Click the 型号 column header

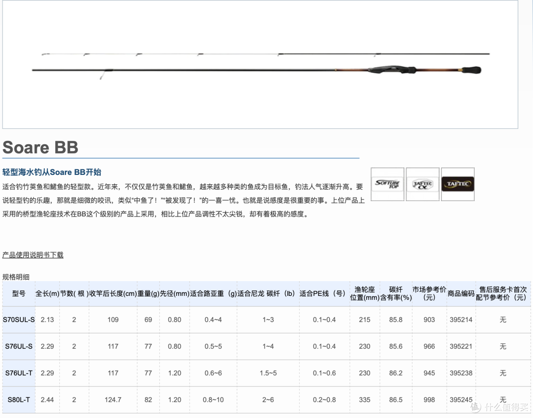pyautogui.click(x=19, y=294)
